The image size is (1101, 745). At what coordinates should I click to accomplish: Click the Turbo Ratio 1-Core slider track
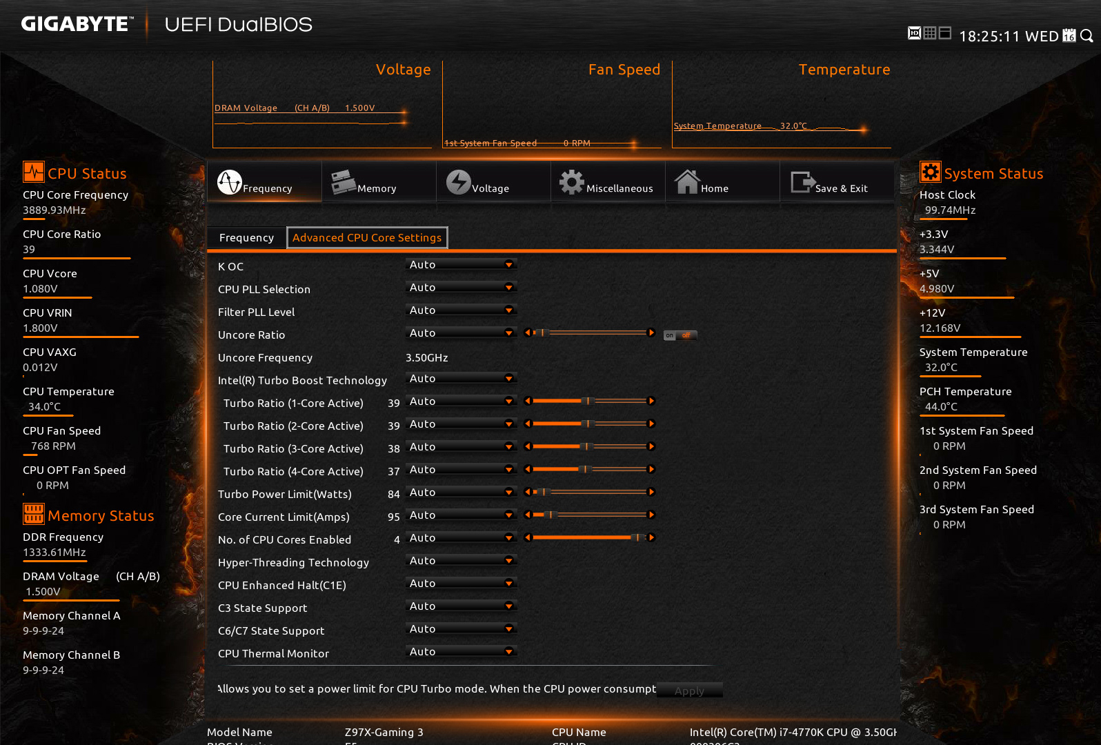click(590, 401)
